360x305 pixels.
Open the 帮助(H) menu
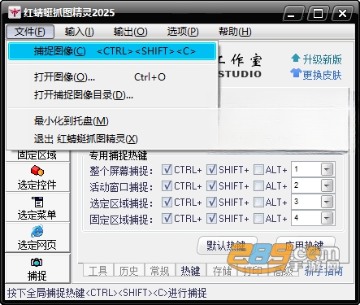pos(235,32)
